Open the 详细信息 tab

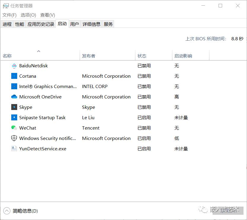[92, 24]
